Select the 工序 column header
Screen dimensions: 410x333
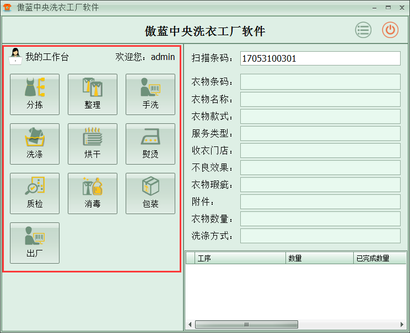point(240,258)
